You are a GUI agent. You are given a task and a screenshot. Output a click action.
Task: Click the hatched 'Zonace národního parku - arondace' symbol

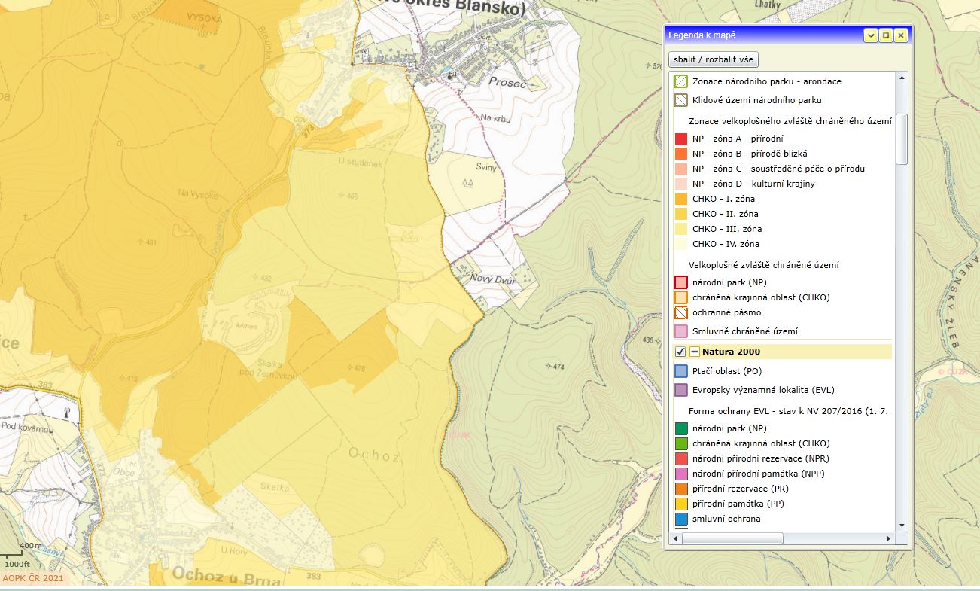click(681, 81)
